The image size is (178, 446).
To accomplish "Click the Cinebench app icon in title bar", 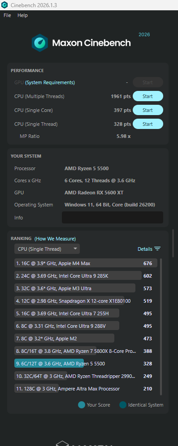I will click(x=4, y=5).
